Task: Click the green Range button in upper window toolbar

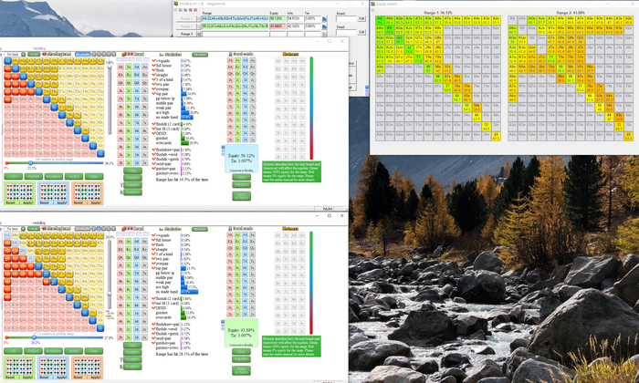Action: pyautogui.click(x=34, y=54)
